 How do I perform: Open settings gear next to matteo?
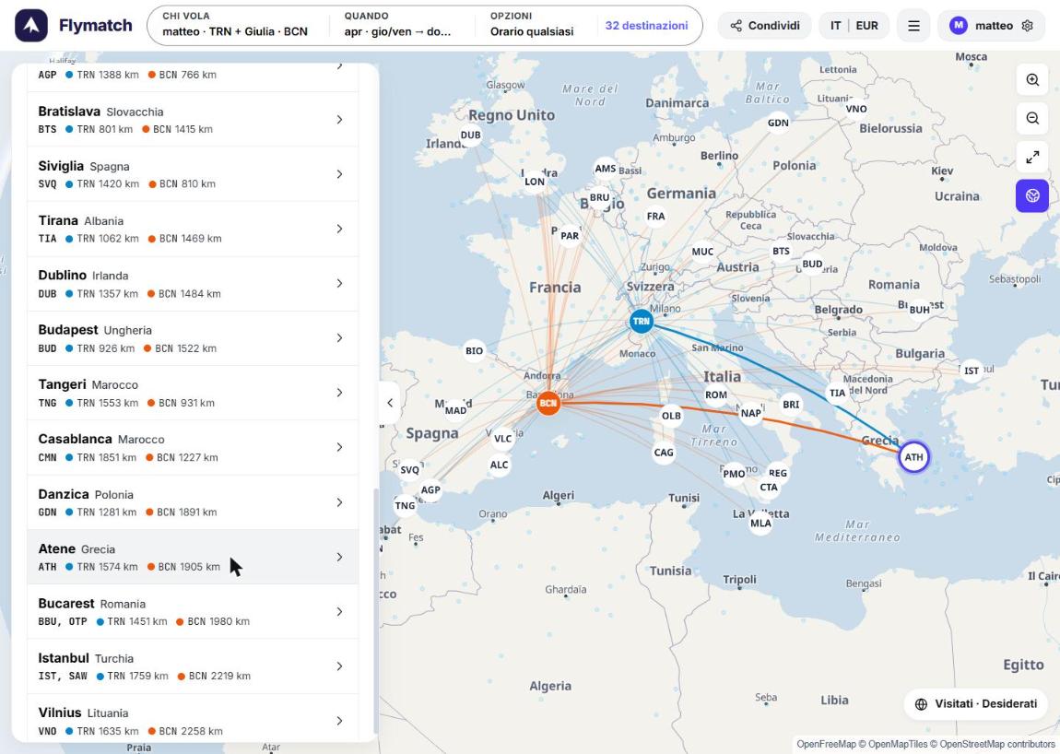(1028, 26)
